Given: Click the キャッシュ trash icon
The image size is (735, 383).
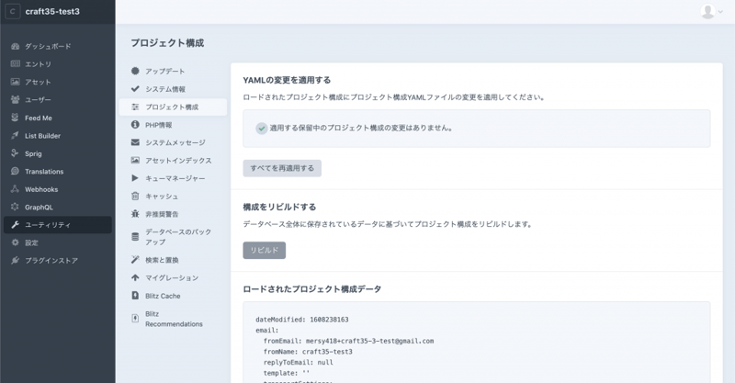Looking at the screenshot, I should tap(135, 196).
